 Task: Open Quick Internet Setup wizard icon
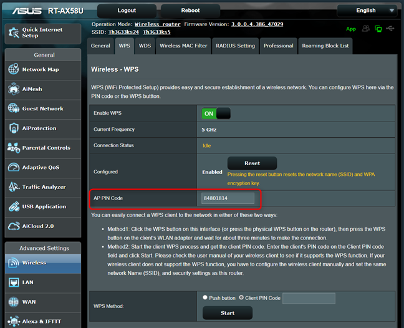click(14, 33)
